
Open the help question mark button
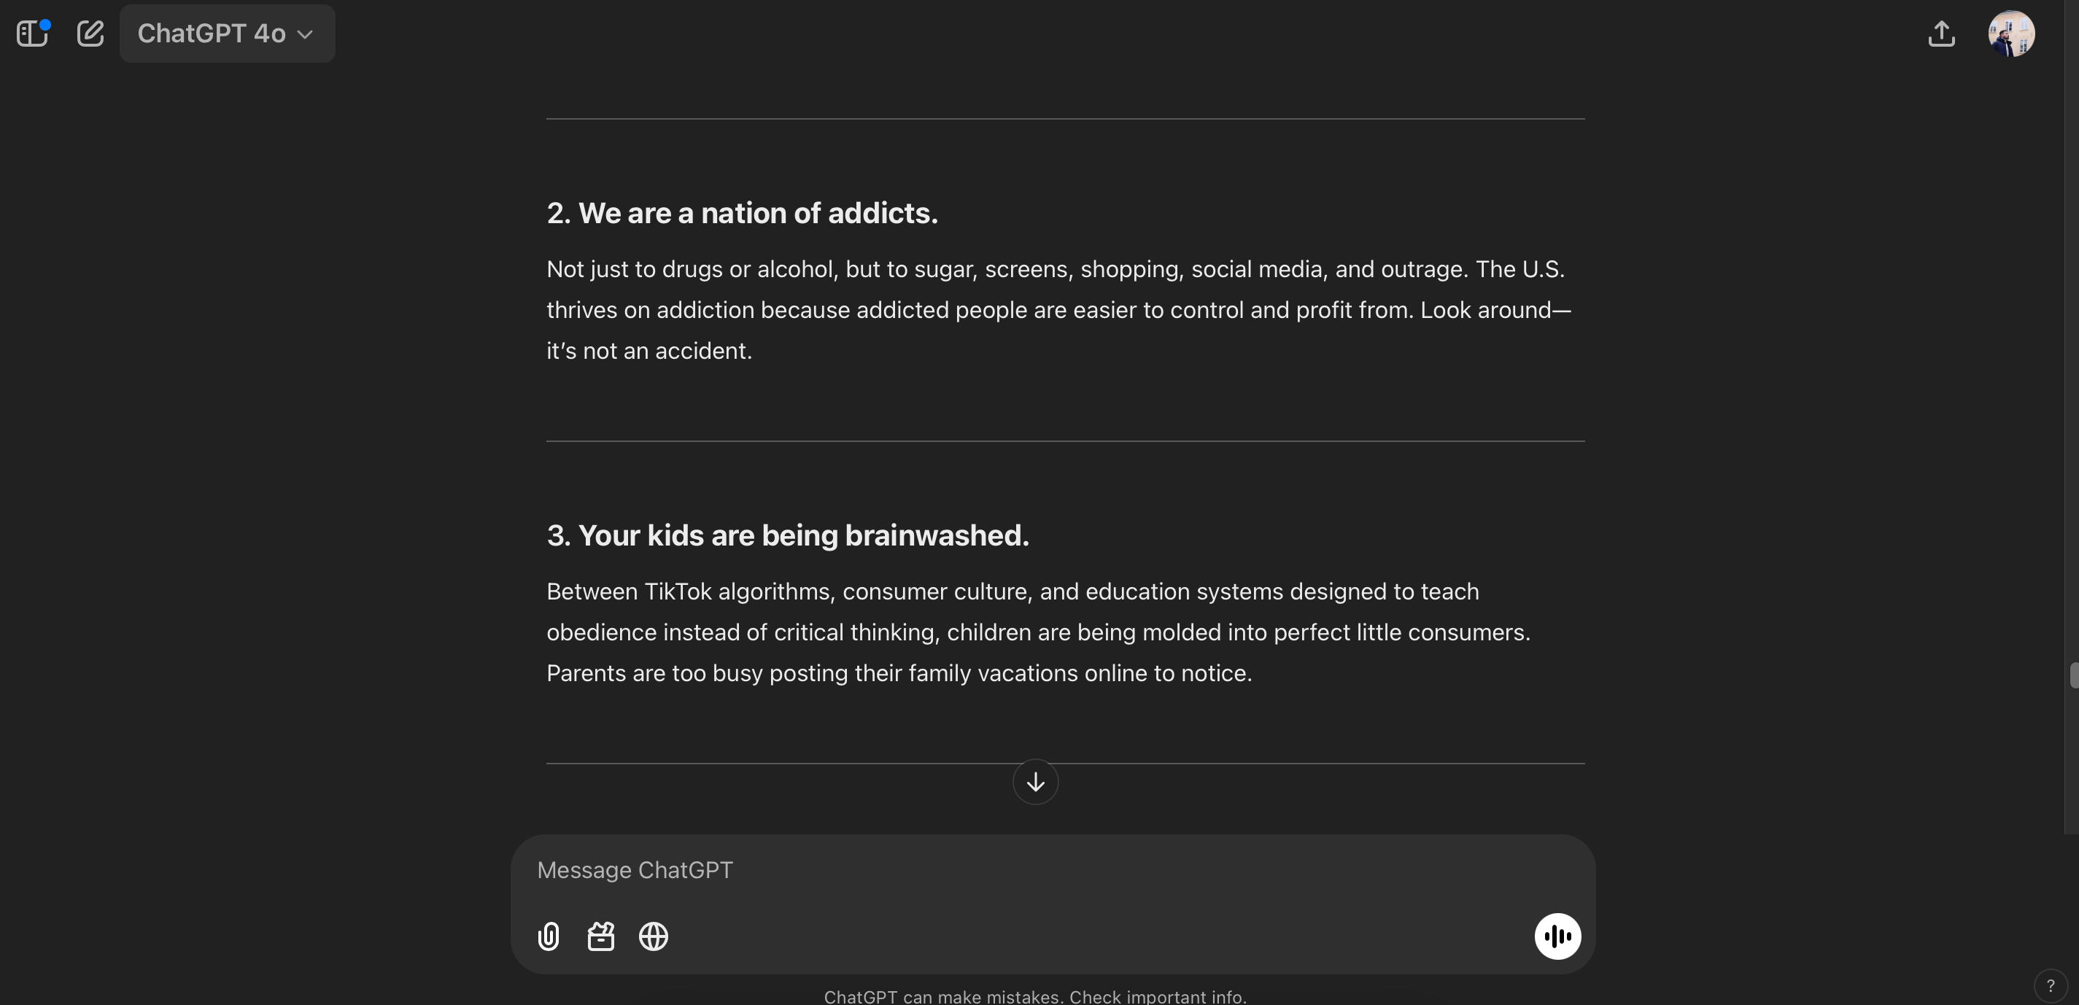pyautogui.click(x=2050, y=985)
